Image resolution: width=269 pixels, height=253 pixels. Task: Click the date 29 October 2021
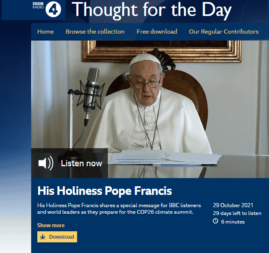[233, 205]
